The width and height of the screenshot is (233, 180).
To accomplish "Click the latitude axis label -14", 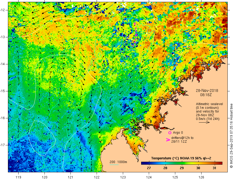I will [x=3, y=64].
